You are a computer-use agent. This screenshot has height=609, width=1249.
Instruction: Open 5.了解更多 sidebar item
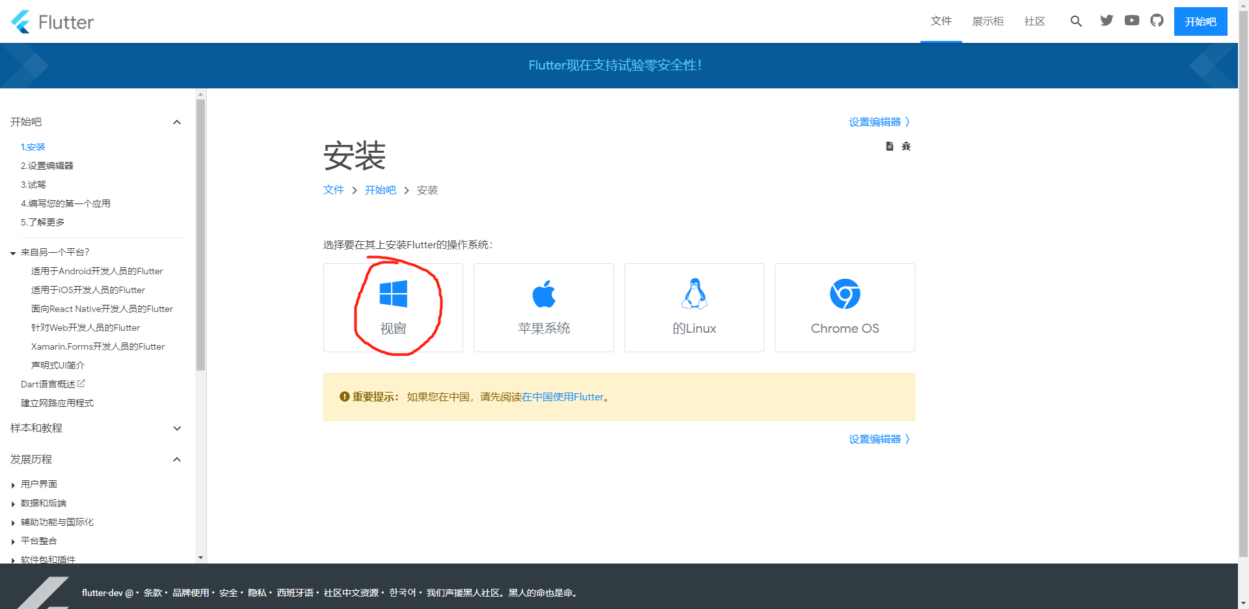pos(43,222)
